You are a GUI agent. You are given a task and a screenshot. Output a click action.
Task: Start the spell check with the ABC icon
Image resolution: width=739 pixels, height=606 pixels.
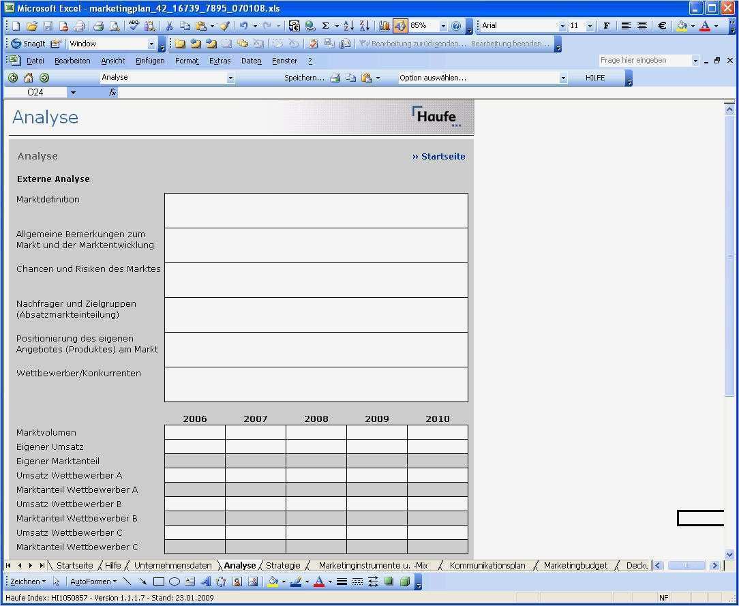click(x=133, y=25)
